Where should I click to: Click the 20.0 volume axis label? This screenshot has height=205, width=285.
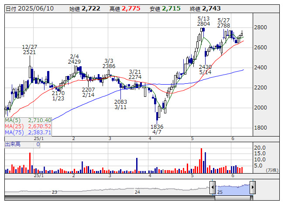[260, 147]
